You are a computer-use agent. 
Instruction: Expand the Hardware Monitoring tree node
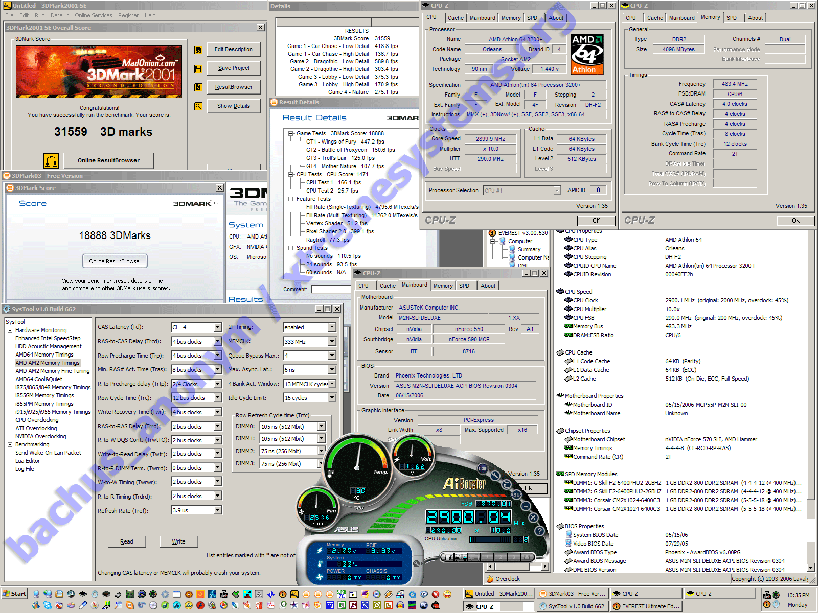pos(10,331)
